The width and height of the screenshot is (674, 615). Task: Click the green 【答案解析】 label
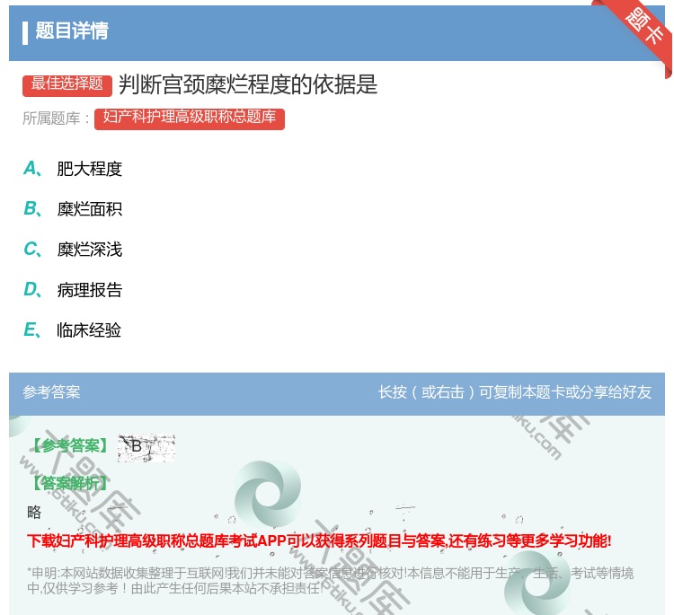pyautogui.click(x=68, y=484)
